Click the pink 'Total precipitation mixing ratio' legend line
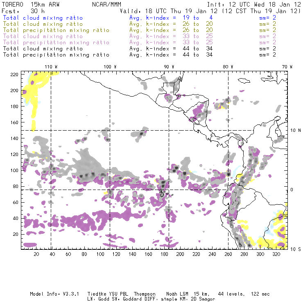The height and width of the screenshot is (303, 303). point(56,43)
